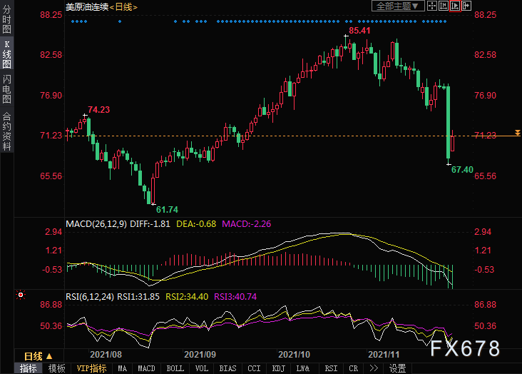The width and height of the screenshot is (522, 374).
Task: Click the DEA:-0.68 value
Action: pos(196,223)
